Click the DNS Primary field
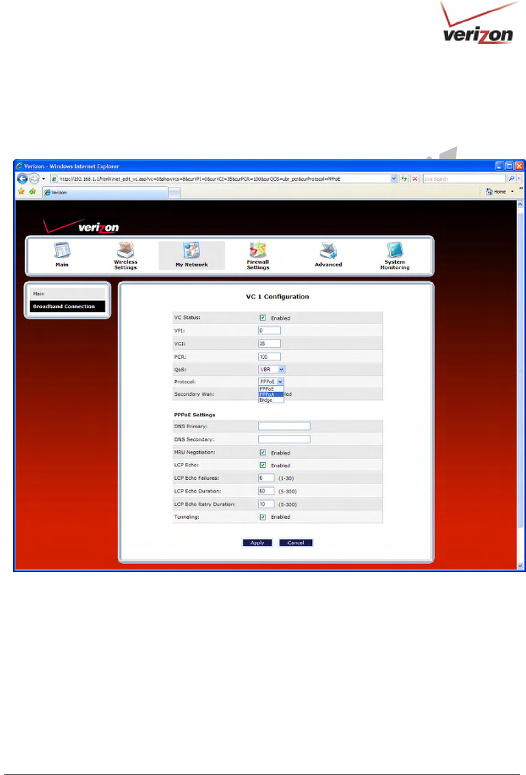Screen dimensions: 526x775 [x=284, y=426]
